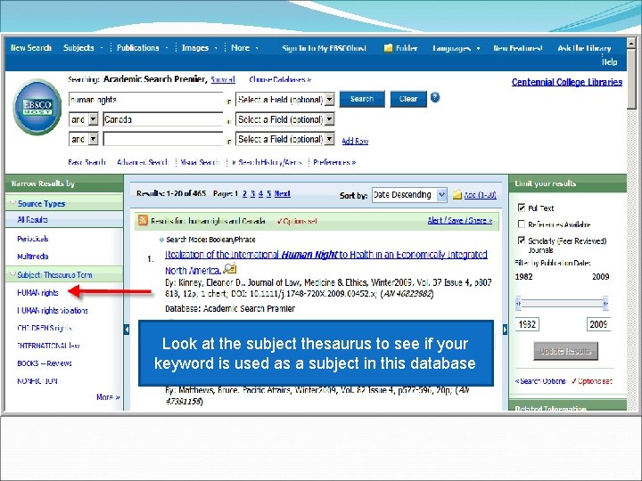Go to results page 2
The height and width of the screenshot is (481, 642).
tap(244, 193)
